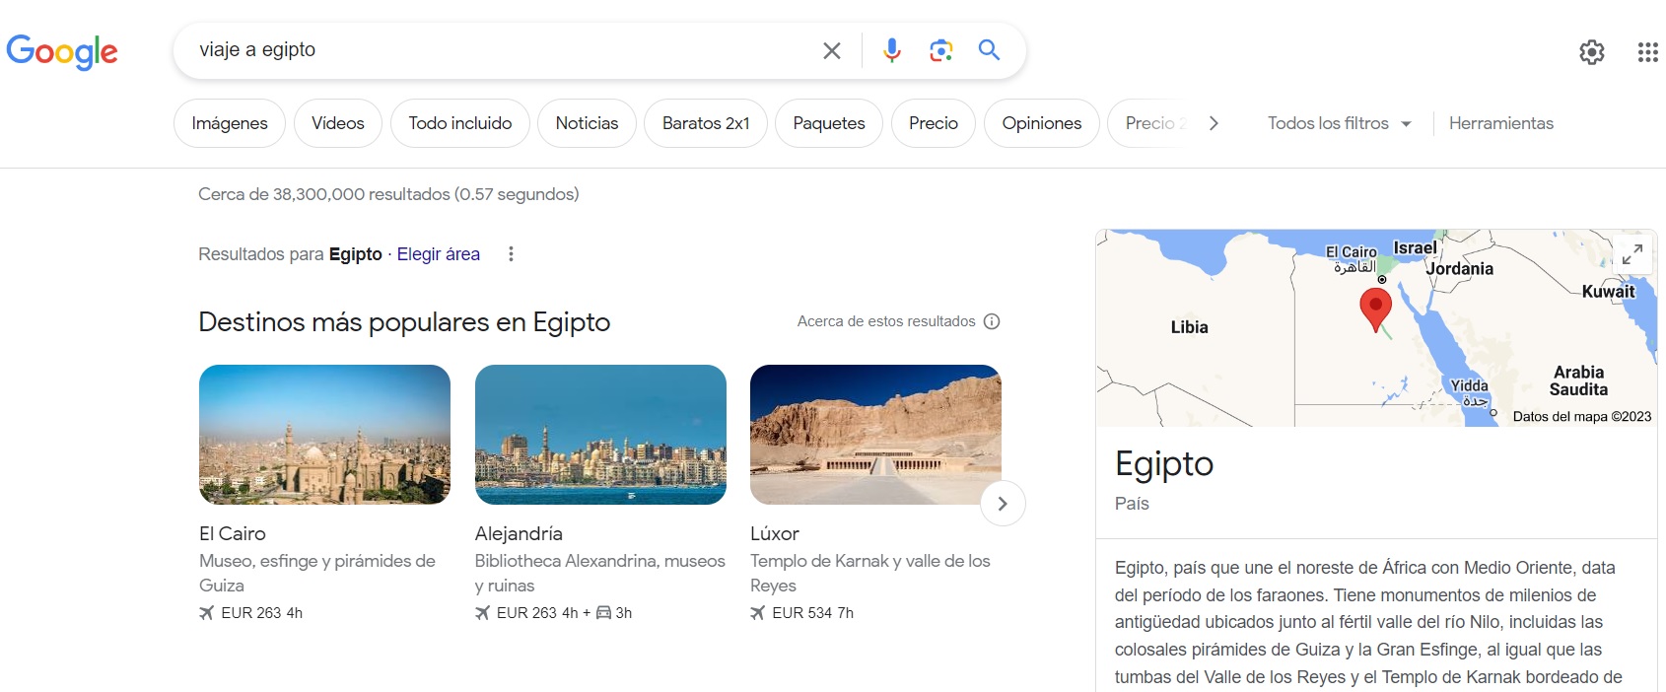This screenshot has height=692, width=1666.
Task: Click the Google logo
Action: pyautogui.click(x=61, y=51)
